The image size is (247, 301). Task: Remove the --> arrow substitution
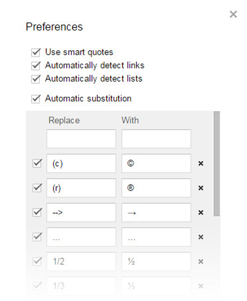[x=201, y=213]
